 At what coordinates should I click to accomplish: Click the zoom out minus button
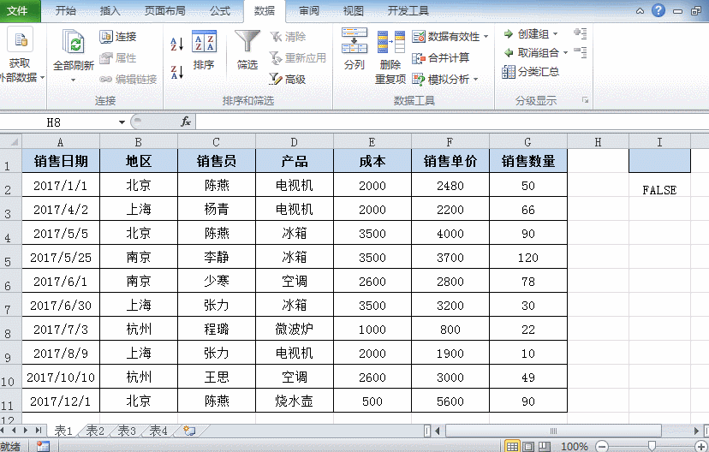click(x=601, y=447)
